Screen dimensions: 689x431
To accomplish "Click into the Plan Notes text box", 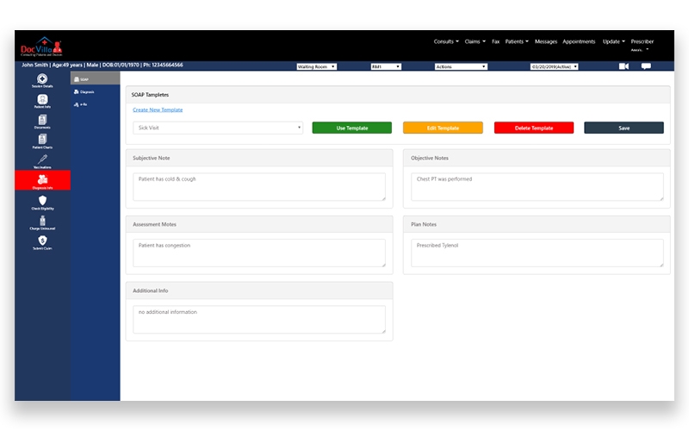I will pyautogui.click(x=537, y=253).
